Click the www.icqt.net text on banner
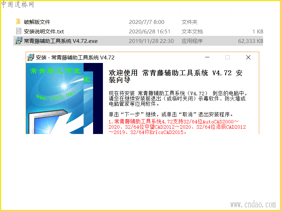Image resolution: width=281 pixels, height=211 pixels. point(55,96)
